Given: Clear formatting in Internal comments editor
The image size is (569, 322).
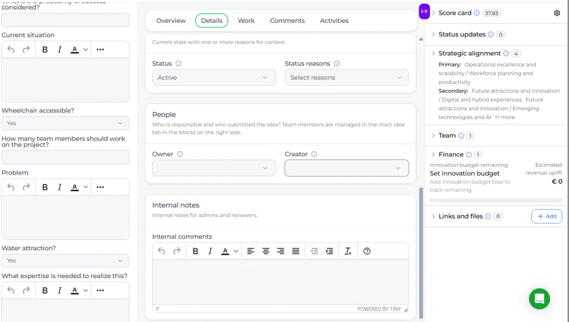Looking at the screenshot, I should pyautogui.click(x=348, y=251).
